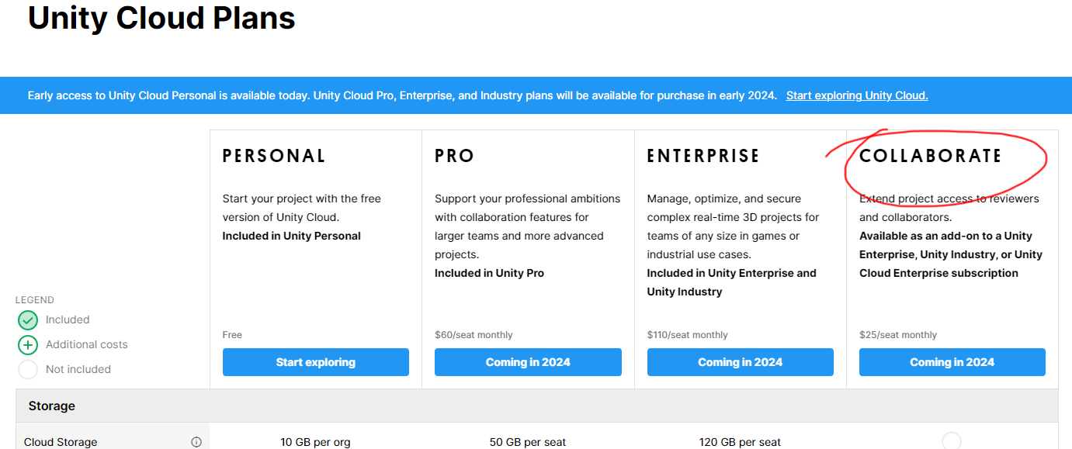Click the empty circle in Collaborate's Cloud Storage row

coord(952,441)
